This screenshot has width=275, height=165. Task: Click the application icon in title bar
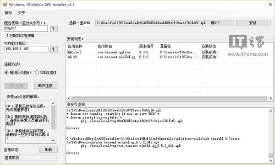coord(5,5)
